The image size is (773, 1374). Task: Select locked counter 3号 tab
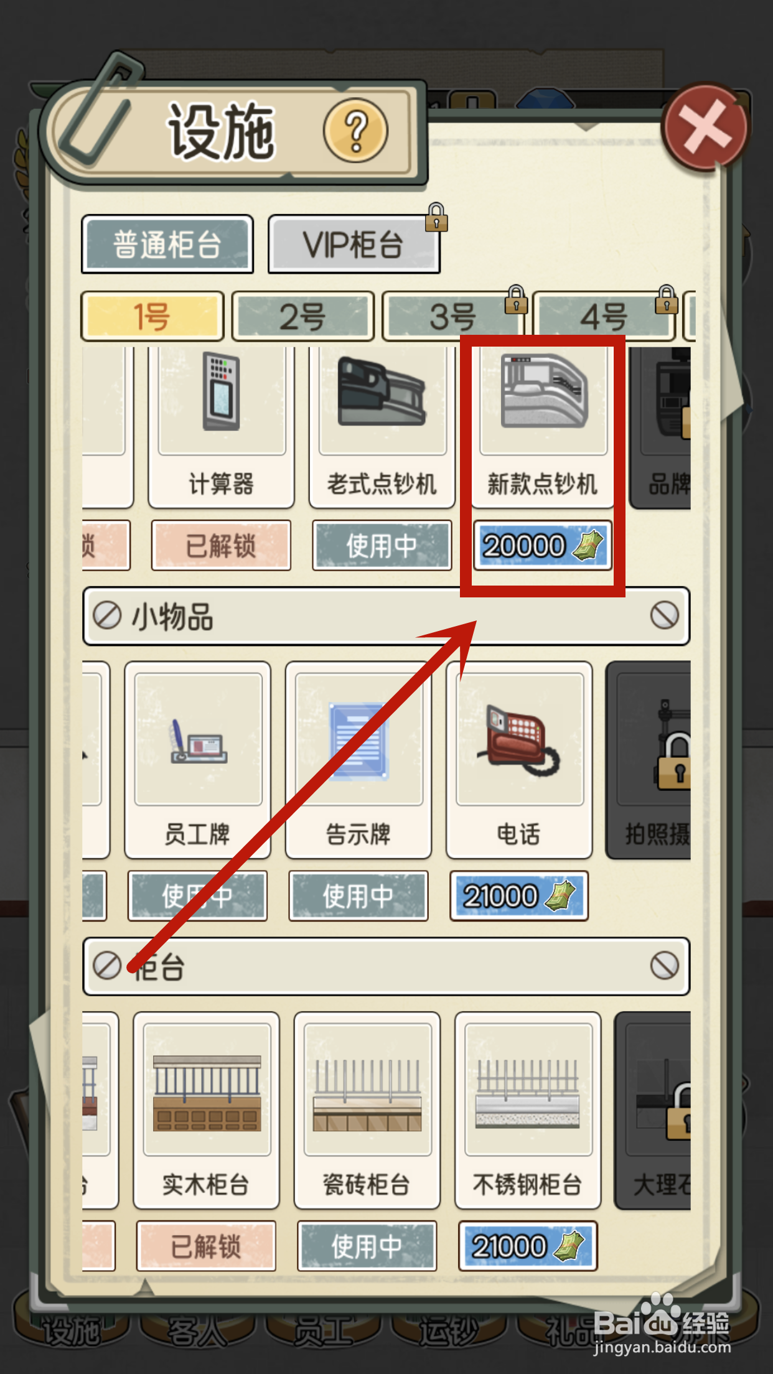(x=453, y=316)
